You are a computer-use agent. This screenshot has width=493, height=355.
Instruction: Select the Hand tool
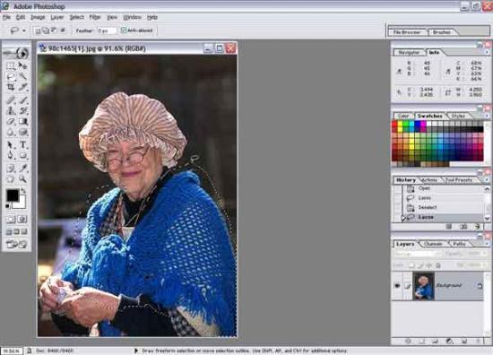click(x=11, y=179)
